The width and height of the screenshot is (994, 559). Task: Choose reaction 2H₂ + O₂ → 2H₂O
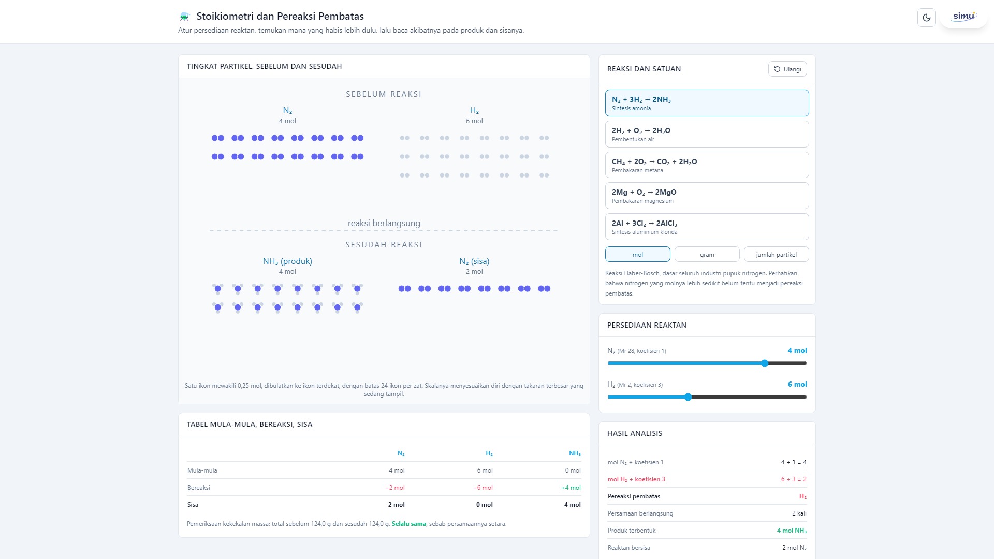(707, 134)
